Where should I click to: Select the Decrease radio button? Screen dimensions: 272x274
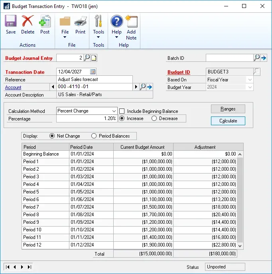tap(154, 118)
